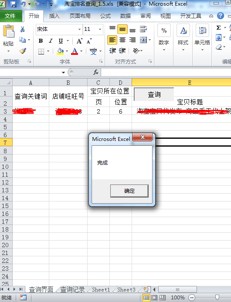Image resolution: width=231 pixels, height=302 pixels.
Task: Switch to the 插入 ribbon tab
Action: 54,16
